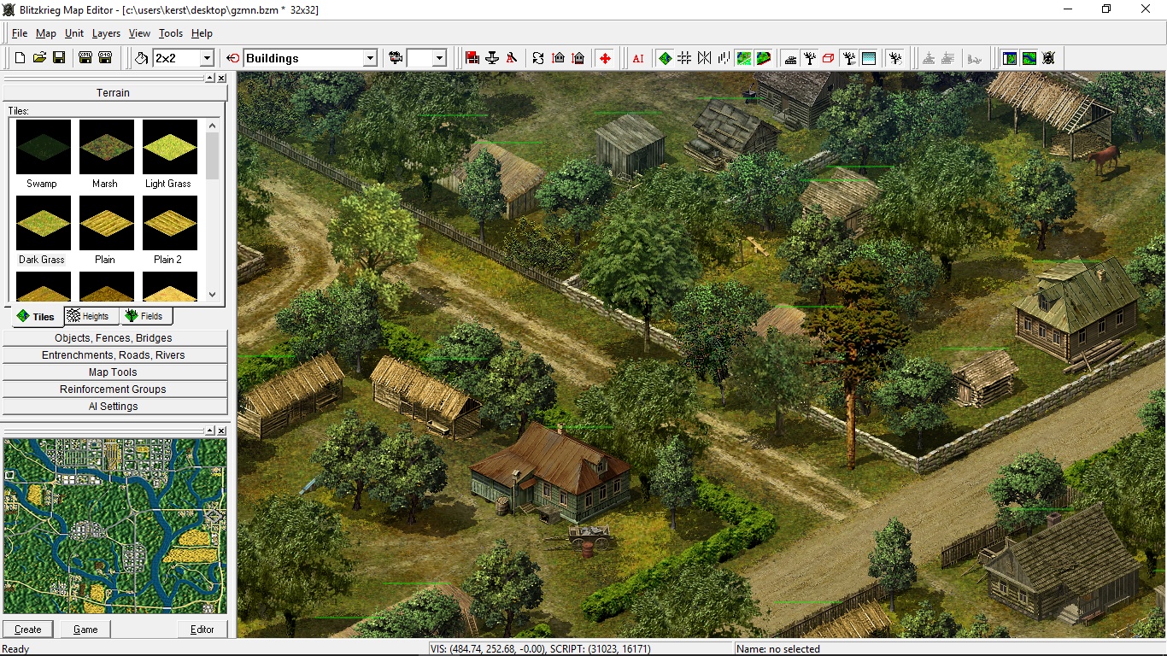The width and height of the screenshot is (1167, 656).
Task: Toggle the green diamond tile icon
Action: [665, 58]
